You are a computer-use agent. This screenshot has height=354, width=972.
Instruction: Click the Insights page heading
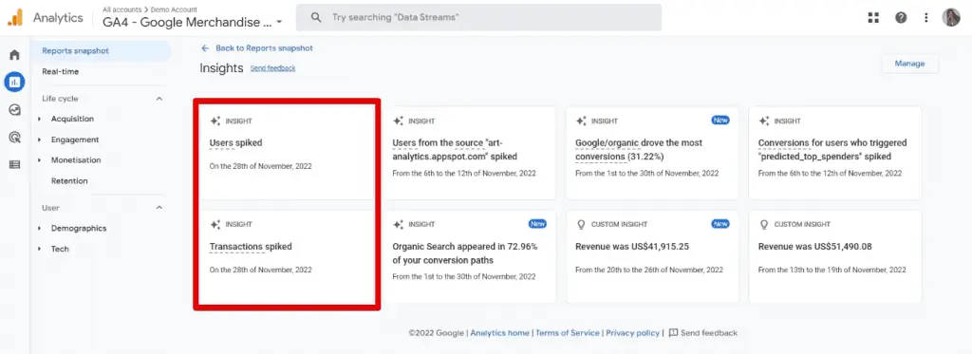point(221,68)
